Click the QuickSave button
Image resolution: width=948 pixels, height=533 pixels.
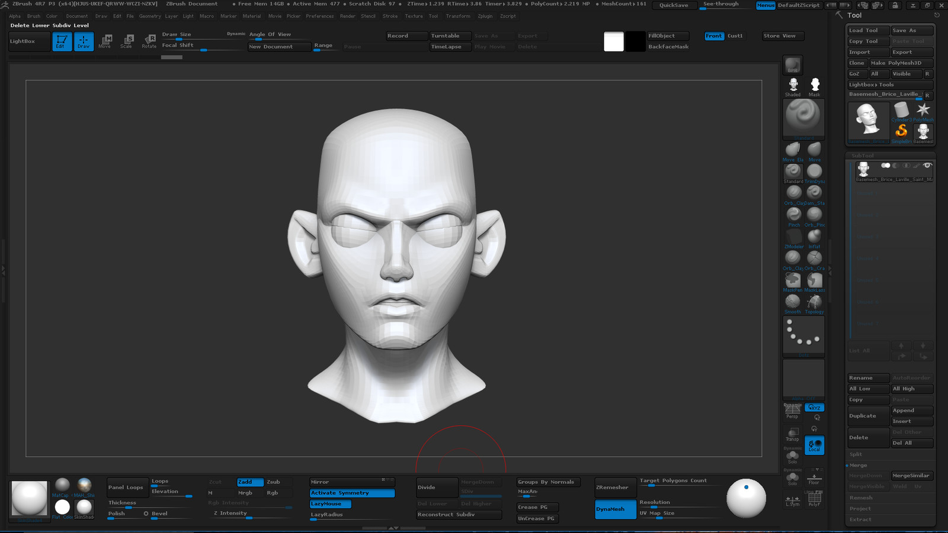(x=674, y=5)
